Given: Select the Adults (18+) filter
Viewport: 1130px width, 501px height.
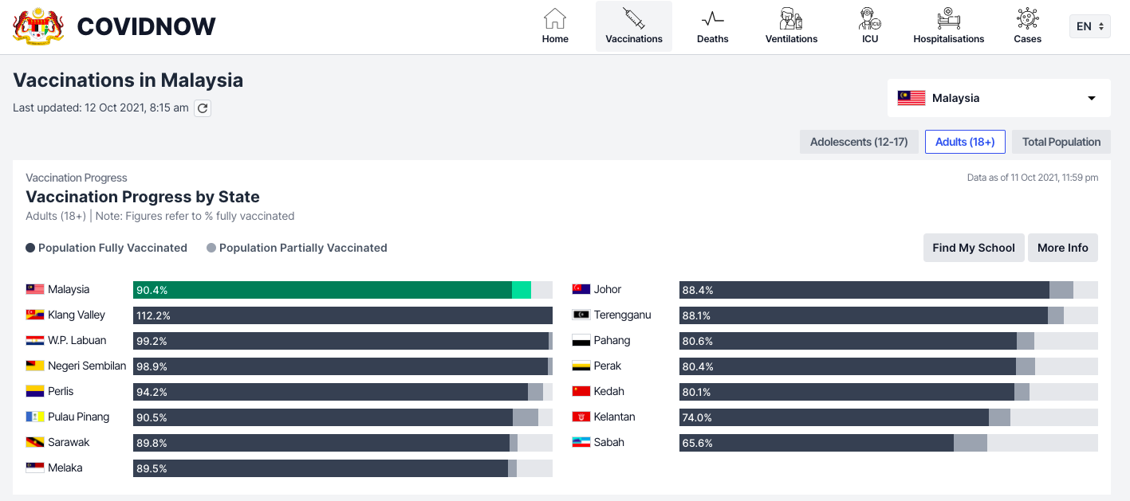Looking at the screenshot, I should [965, 142].
